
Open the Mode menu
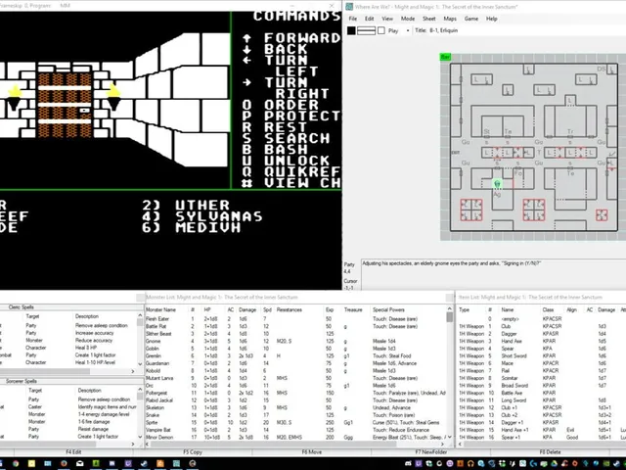coord(408,19)
